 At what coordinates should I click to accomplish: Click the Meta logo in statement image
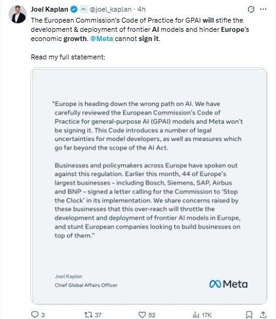coord(228,284)
